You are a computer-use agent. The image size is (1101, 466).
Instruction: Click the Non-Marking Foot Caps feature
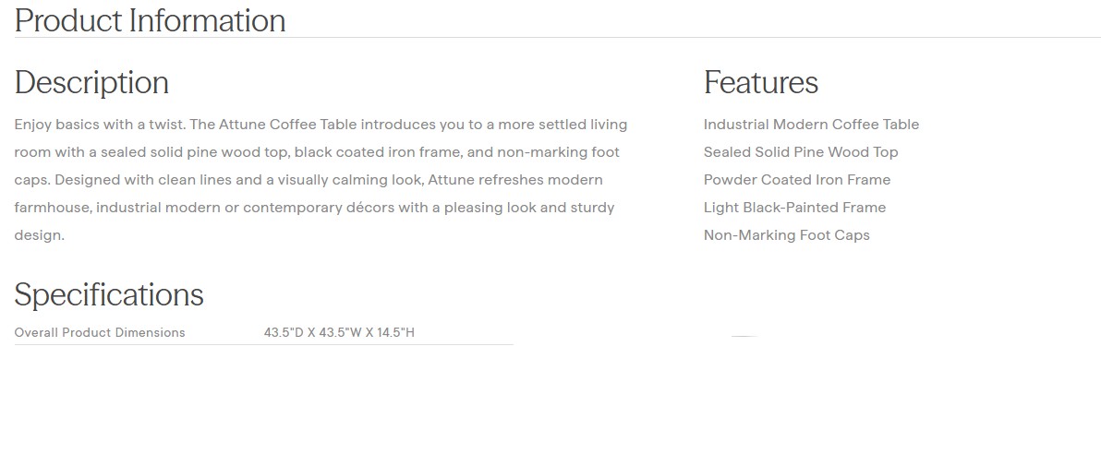click(786, 235)
